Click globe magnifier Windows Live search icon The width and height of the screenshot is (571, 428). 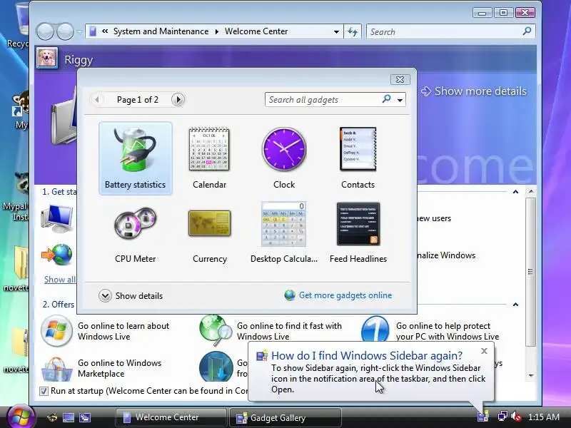(216, 330)
